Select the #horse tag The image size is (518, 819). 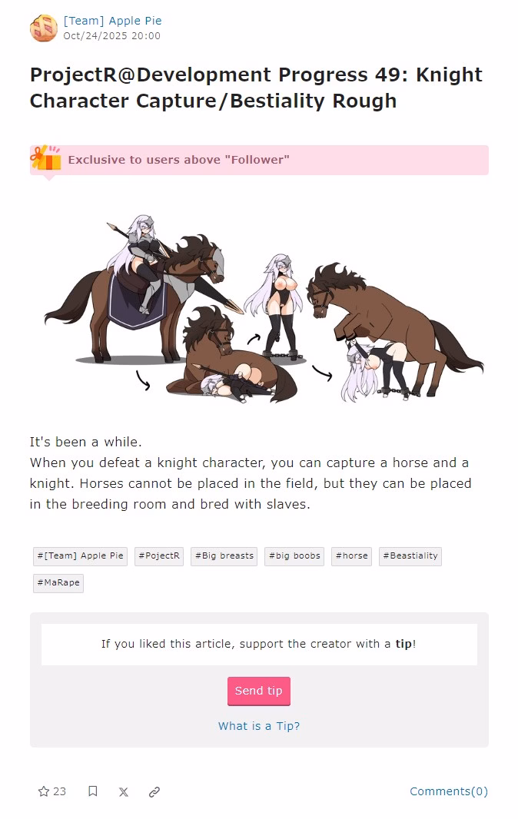pos(352,555)
